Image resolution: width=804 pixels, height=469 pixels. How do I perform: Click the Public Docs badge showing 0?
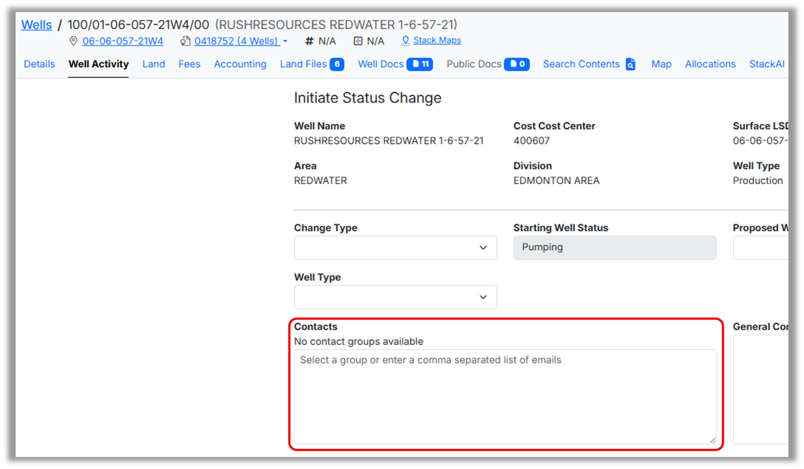pos(517,64)
